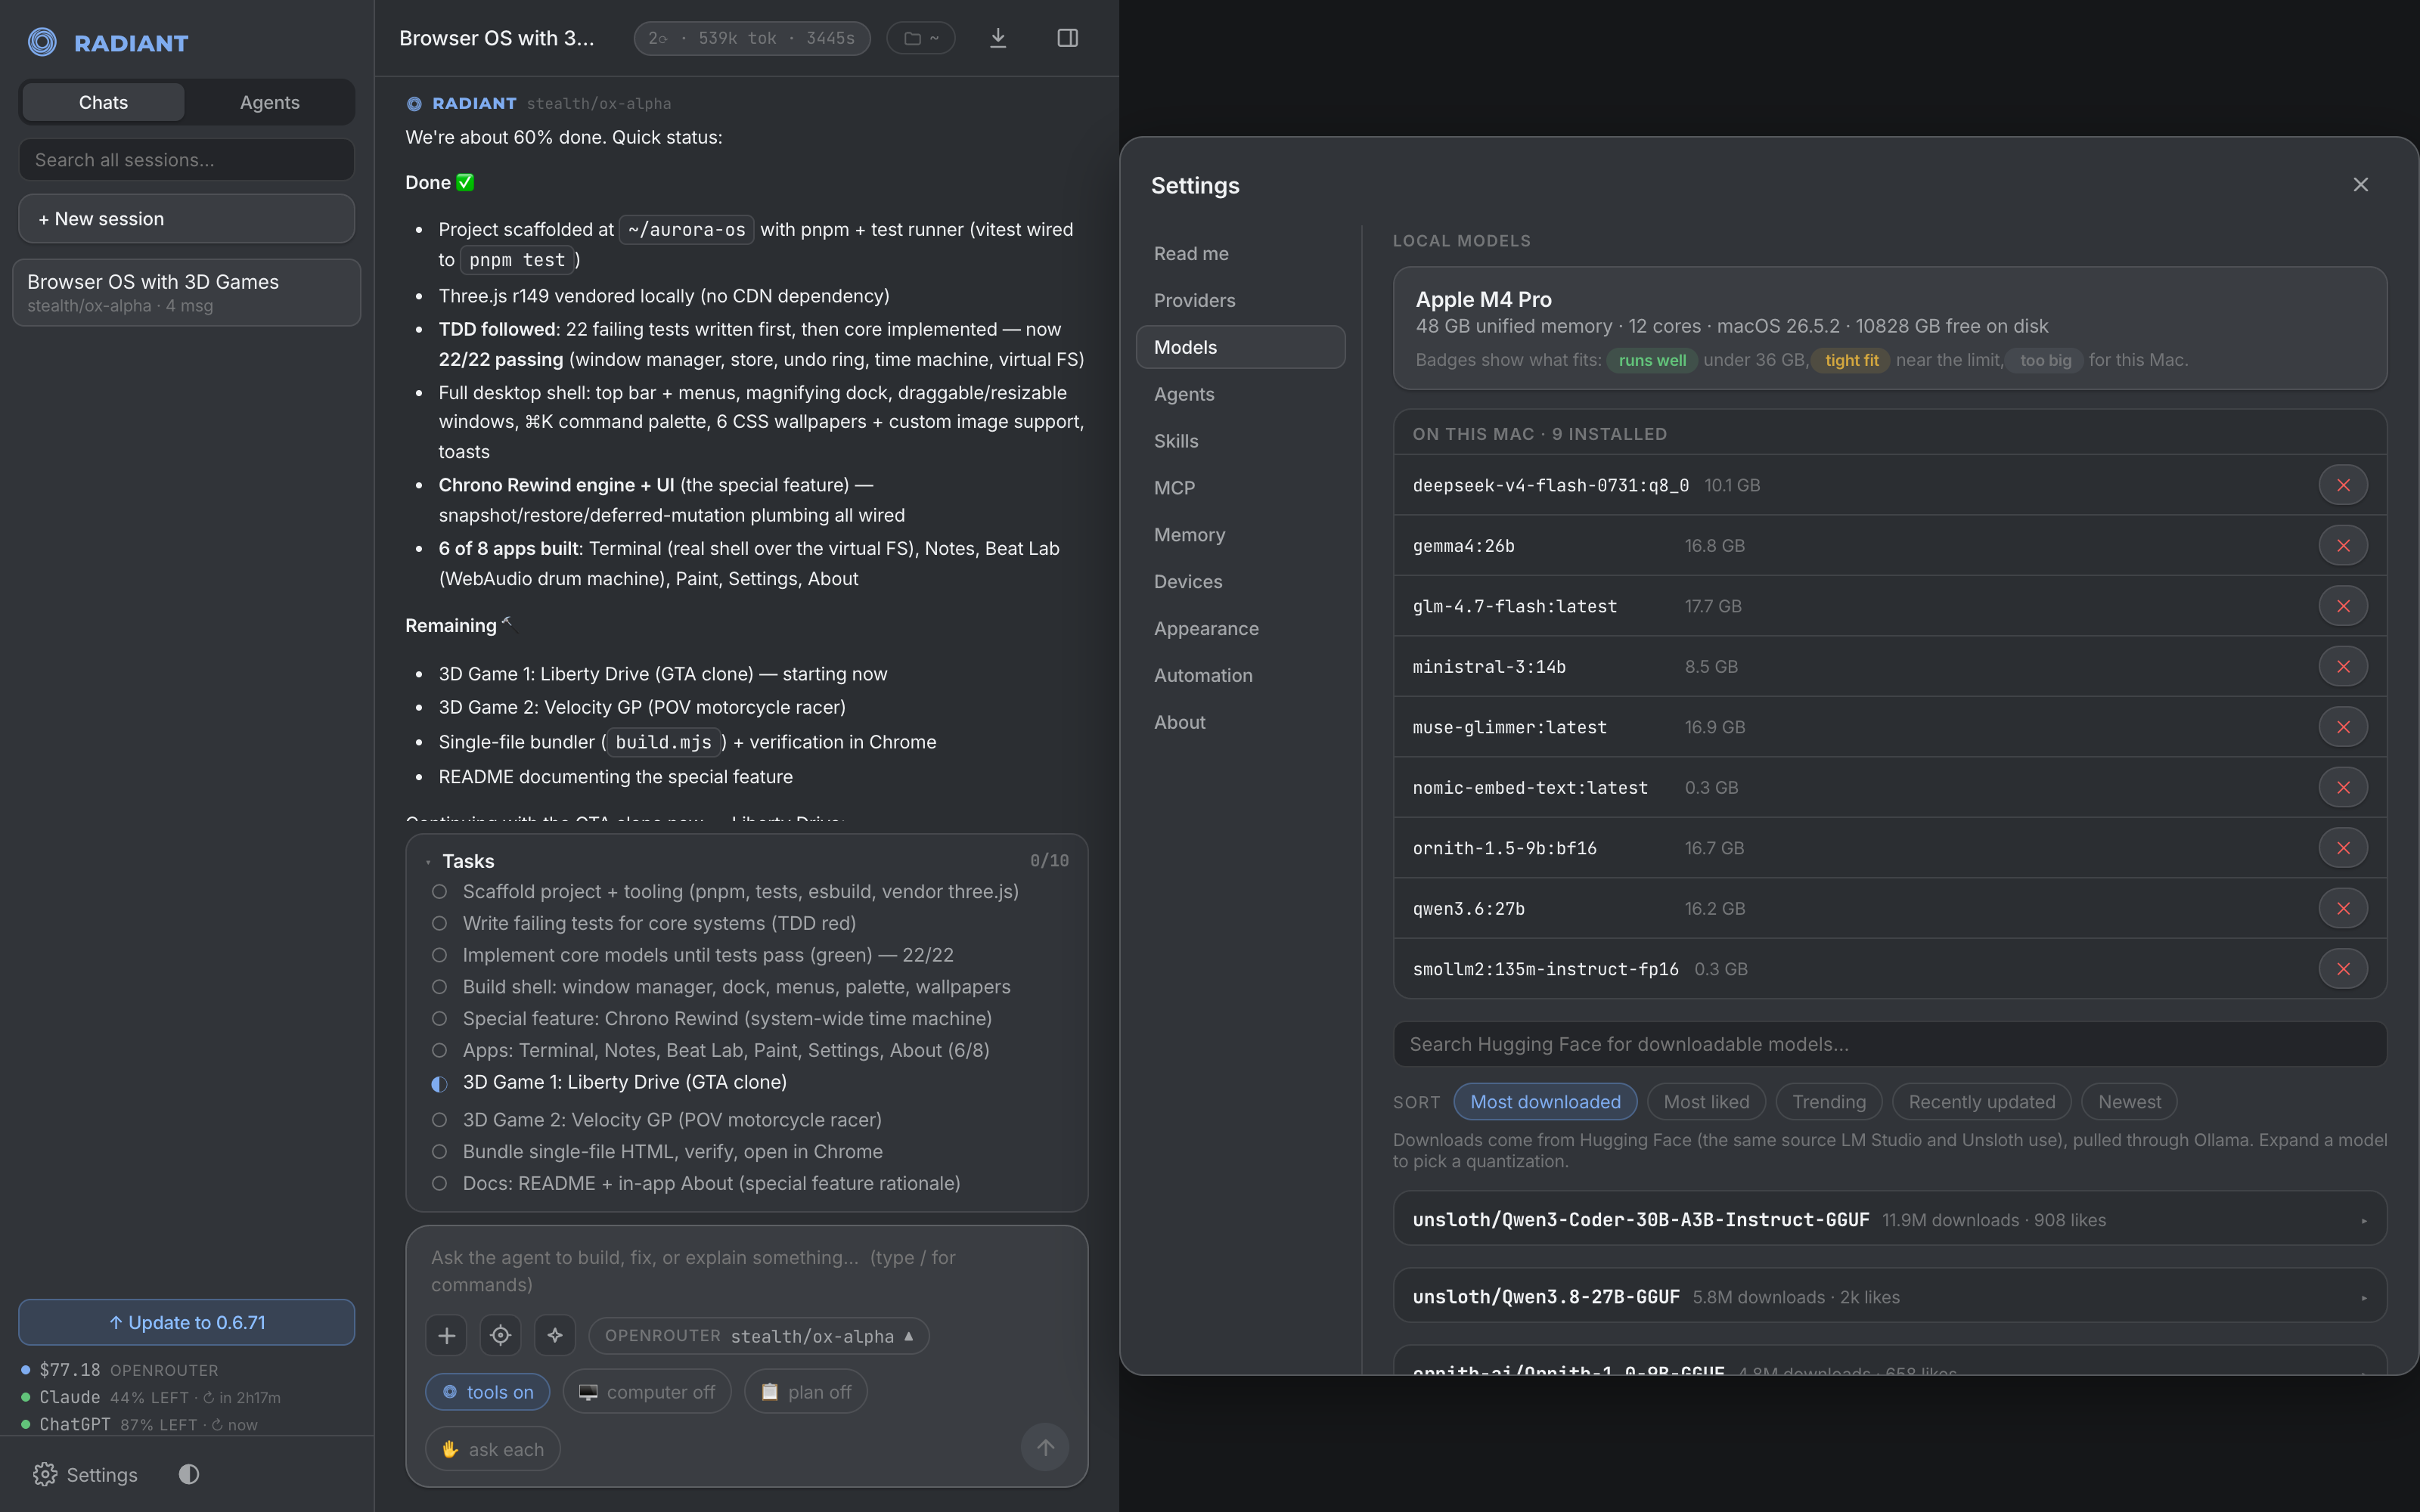The width and height of the screenshot is (2420, 1512).
Task: Click the 3D Game 1 Liberty Drive status circle
Action: pyautogui.click(x=439, y=1083)
